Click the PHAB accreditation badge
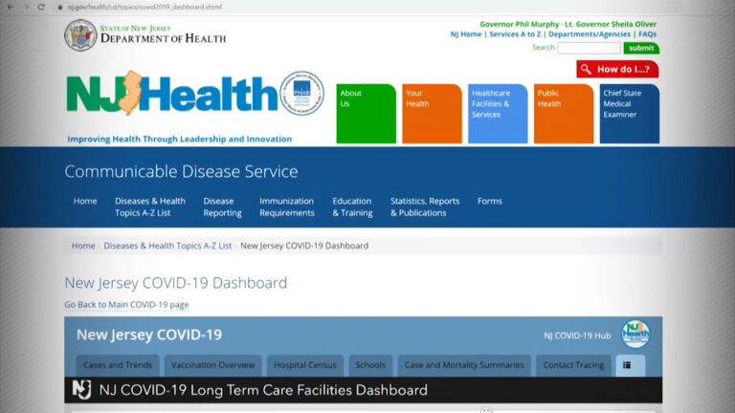This screenshot has height=413, width=735. tap(301, 93)
